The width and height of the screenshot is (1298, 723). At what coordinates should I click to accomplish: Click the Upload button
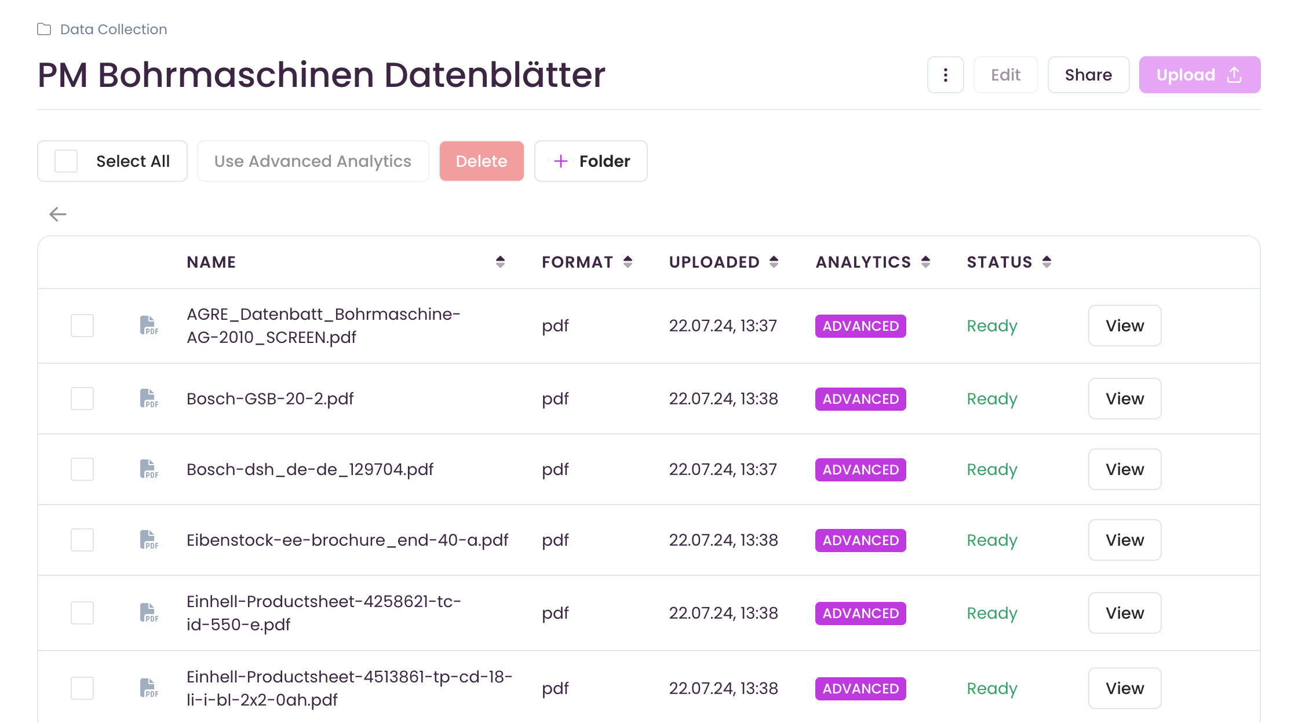click(1199, 75)
